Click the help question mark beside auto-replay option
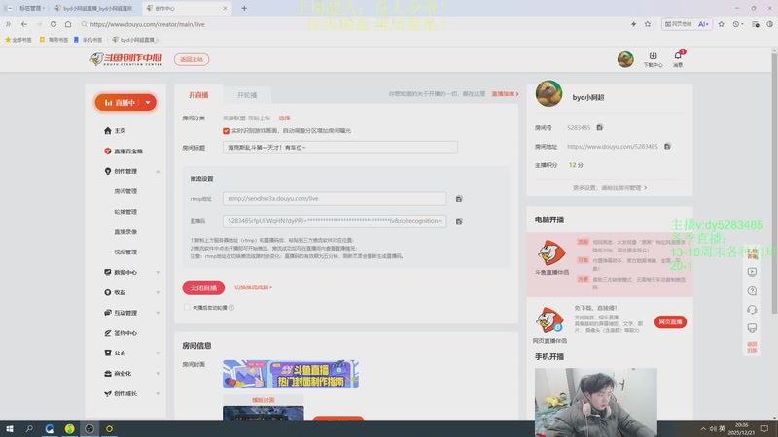The width and height of the screenshot is (778, 437). (x=231, y=308)
